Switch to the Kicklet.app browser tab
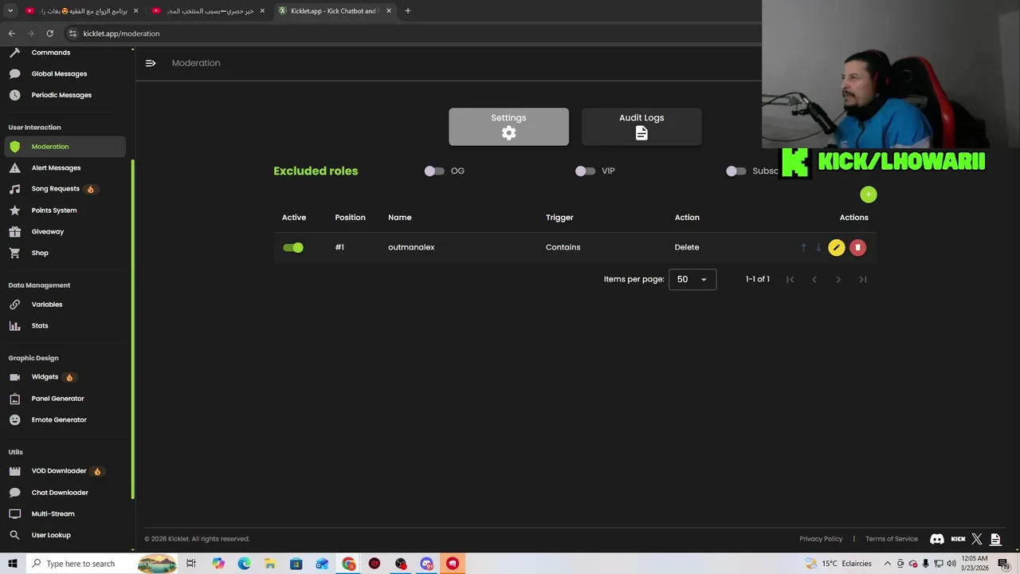Viewport: 1020px width, 574px height. 335,11
